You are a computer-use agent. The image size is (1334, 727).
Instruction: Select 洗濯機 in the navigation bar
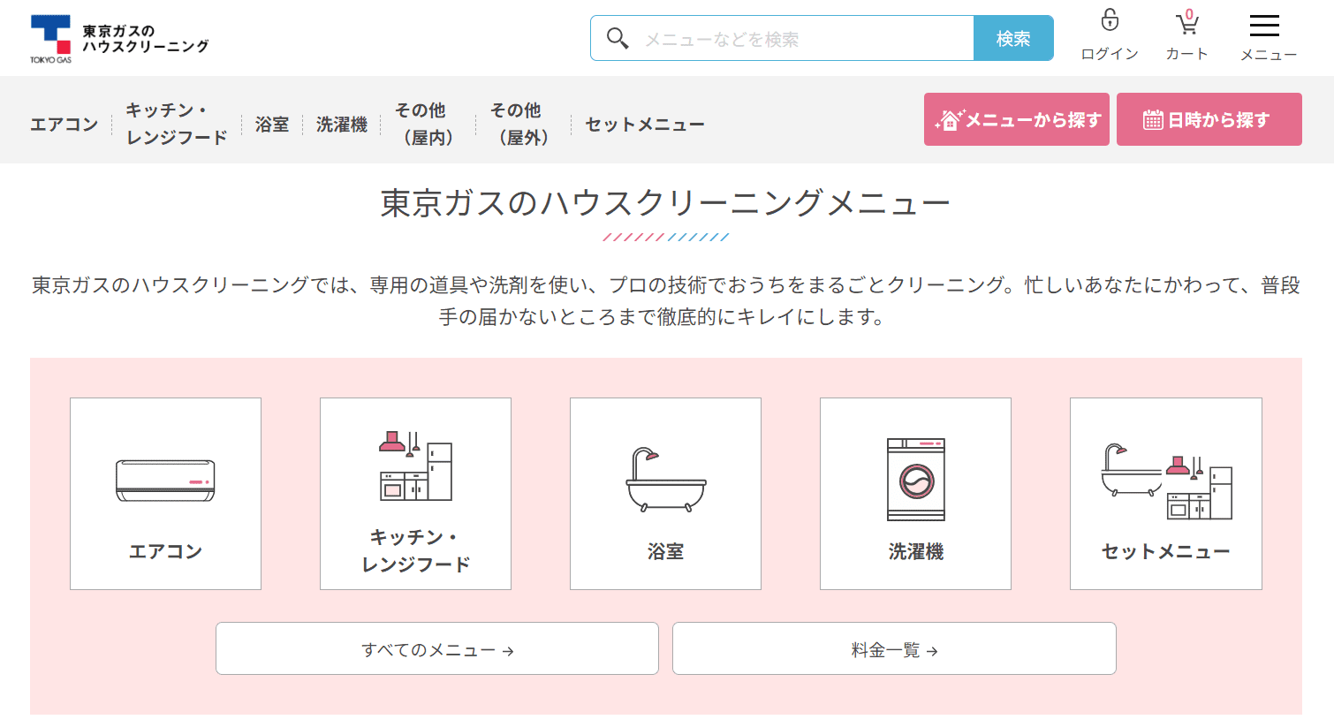342,125
